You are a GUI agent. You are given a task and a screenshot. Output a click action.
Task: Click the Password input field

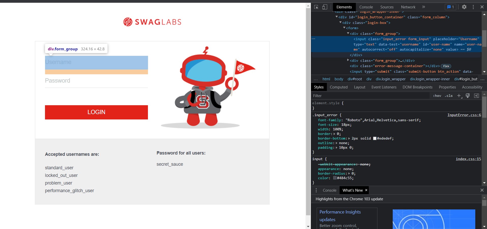point(96,81)
